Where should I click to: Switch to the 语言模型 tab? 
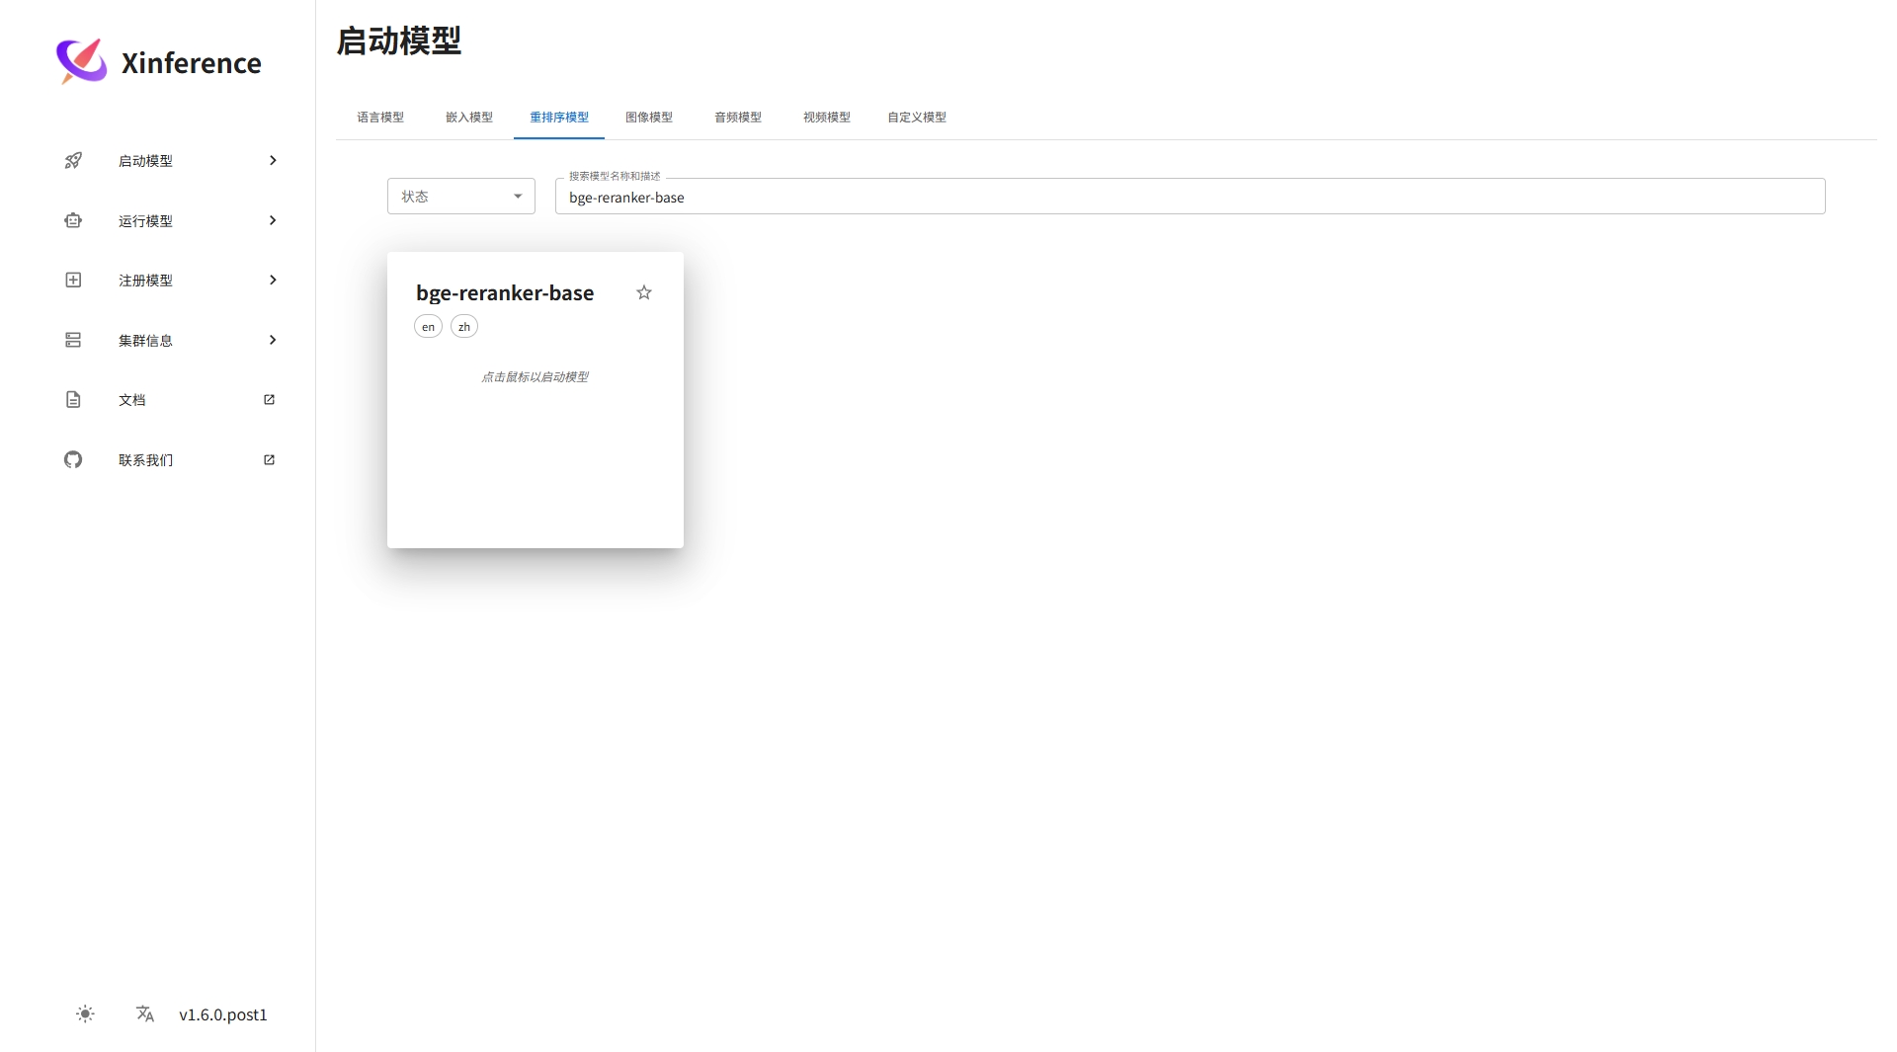click(x=380, y=117)
